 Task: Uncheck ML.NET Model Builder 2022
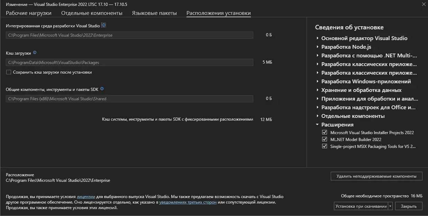324,139
